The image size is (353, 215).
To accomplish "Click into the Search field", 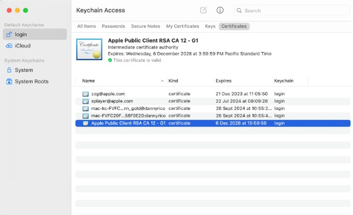I will (292, 11).
